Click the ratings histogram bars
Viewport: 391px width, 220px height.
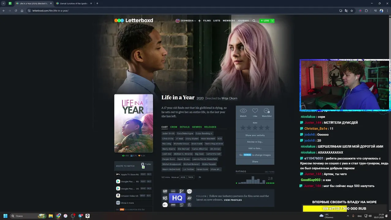tap(252, 180)
